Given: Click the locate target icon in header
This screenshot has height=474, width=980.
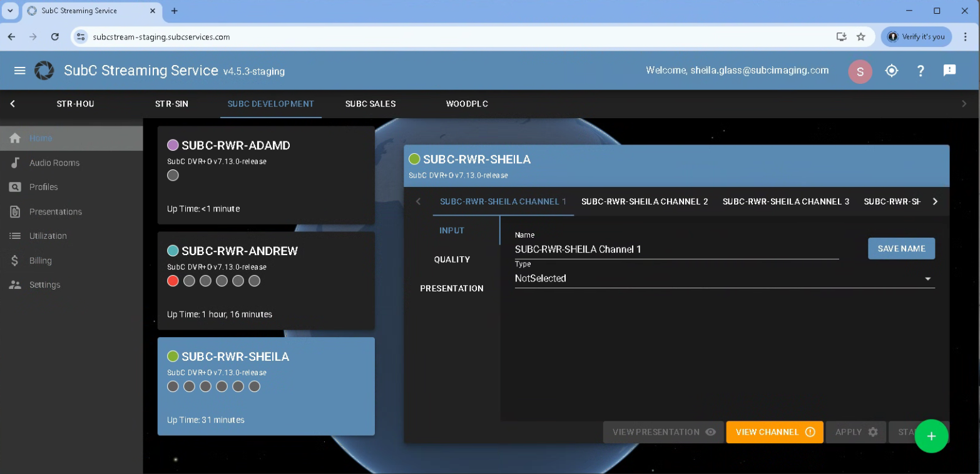Looking at the screenshot, I should coord(892,71).
